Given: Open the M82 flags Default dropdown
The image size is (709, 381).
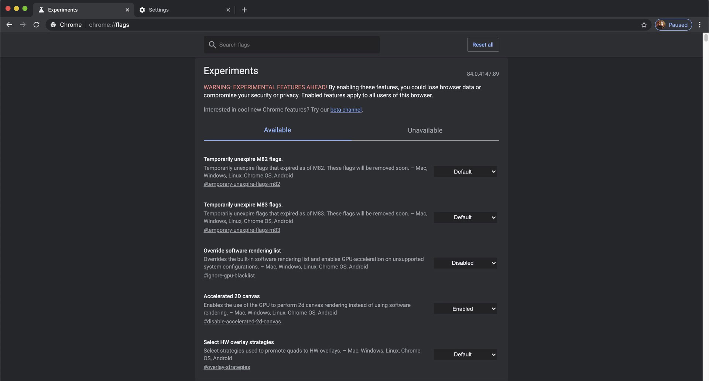Looking at the screenshot, I should pos(465,172).
